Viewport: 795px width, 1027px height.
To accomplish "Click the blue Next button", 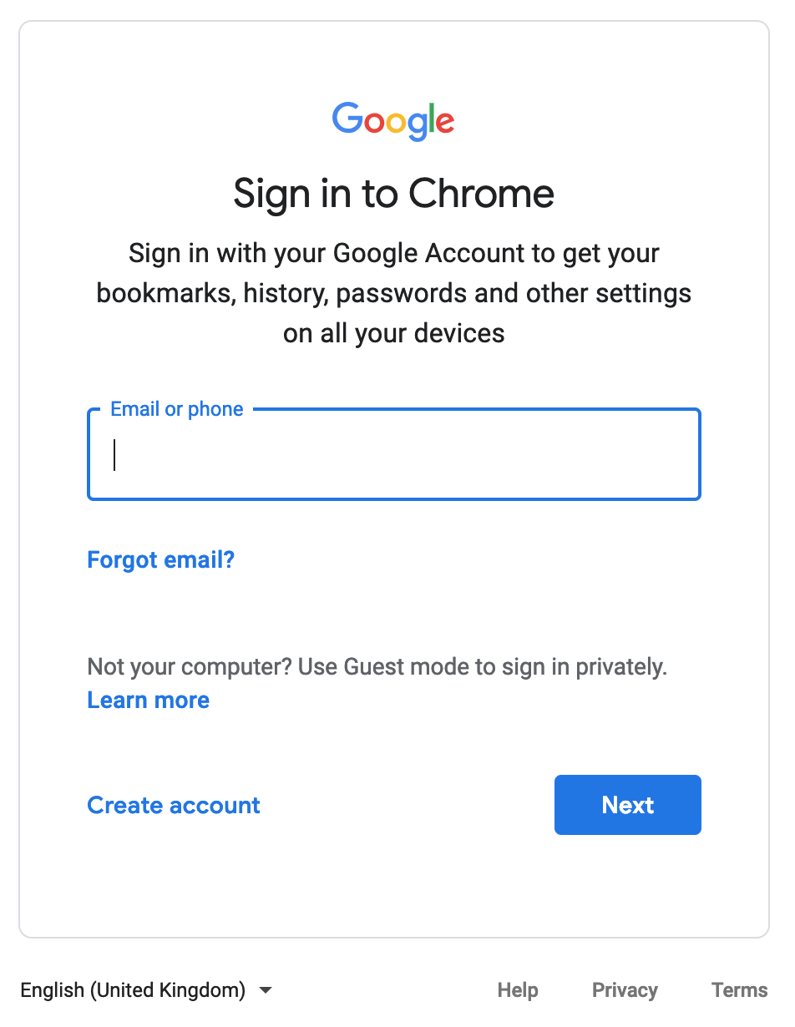I will point(628,805).
